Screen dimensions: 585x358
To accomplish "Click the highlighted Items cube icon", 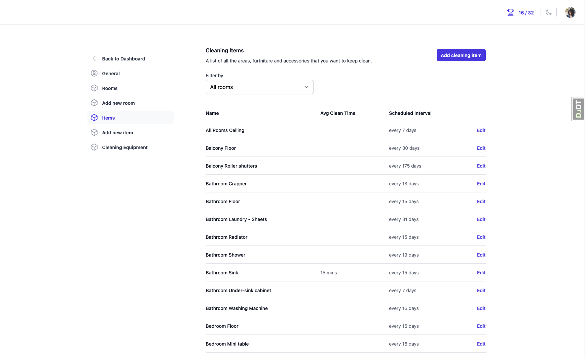I will click(94, 118).
